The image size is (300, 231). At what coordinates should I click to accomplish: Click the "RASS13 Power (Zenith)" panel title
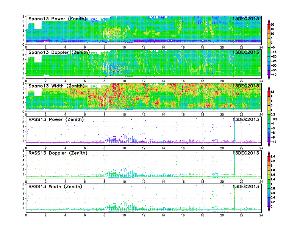[x=56, y=120]
